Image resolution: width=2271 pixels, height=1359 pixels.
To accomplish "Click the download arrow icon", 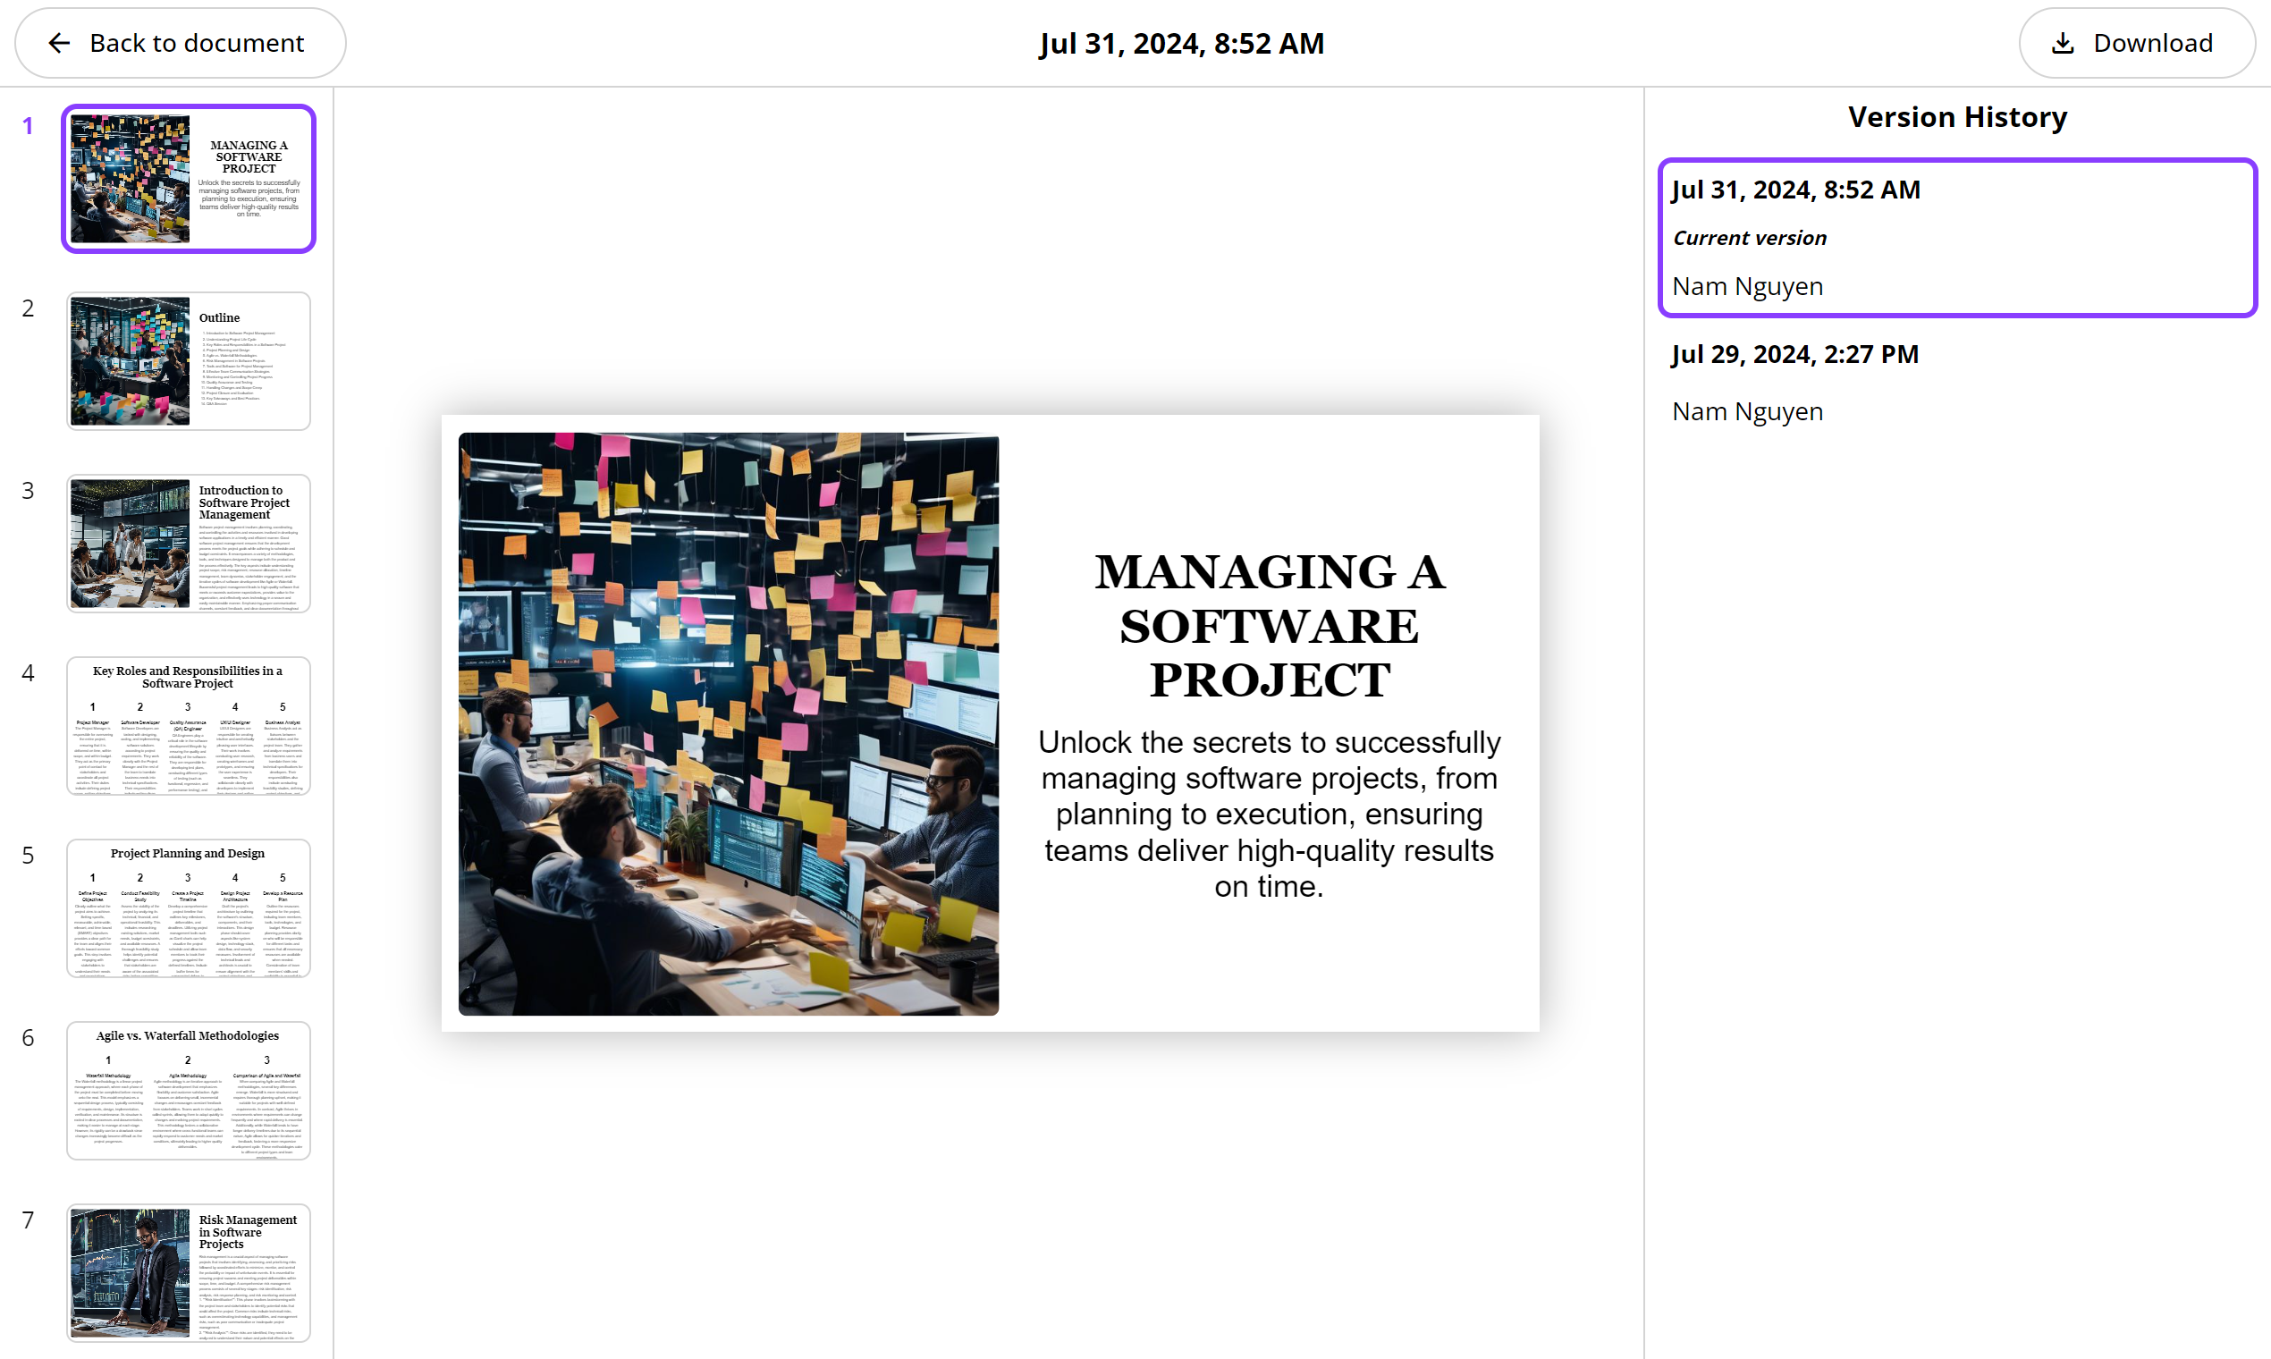I will pos(2062,43).
